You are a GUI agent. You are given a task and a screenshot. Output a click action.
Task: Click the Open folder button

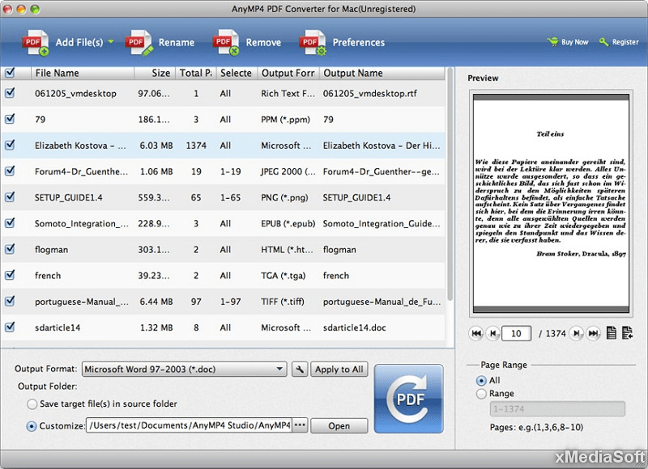tap(339, 425)
